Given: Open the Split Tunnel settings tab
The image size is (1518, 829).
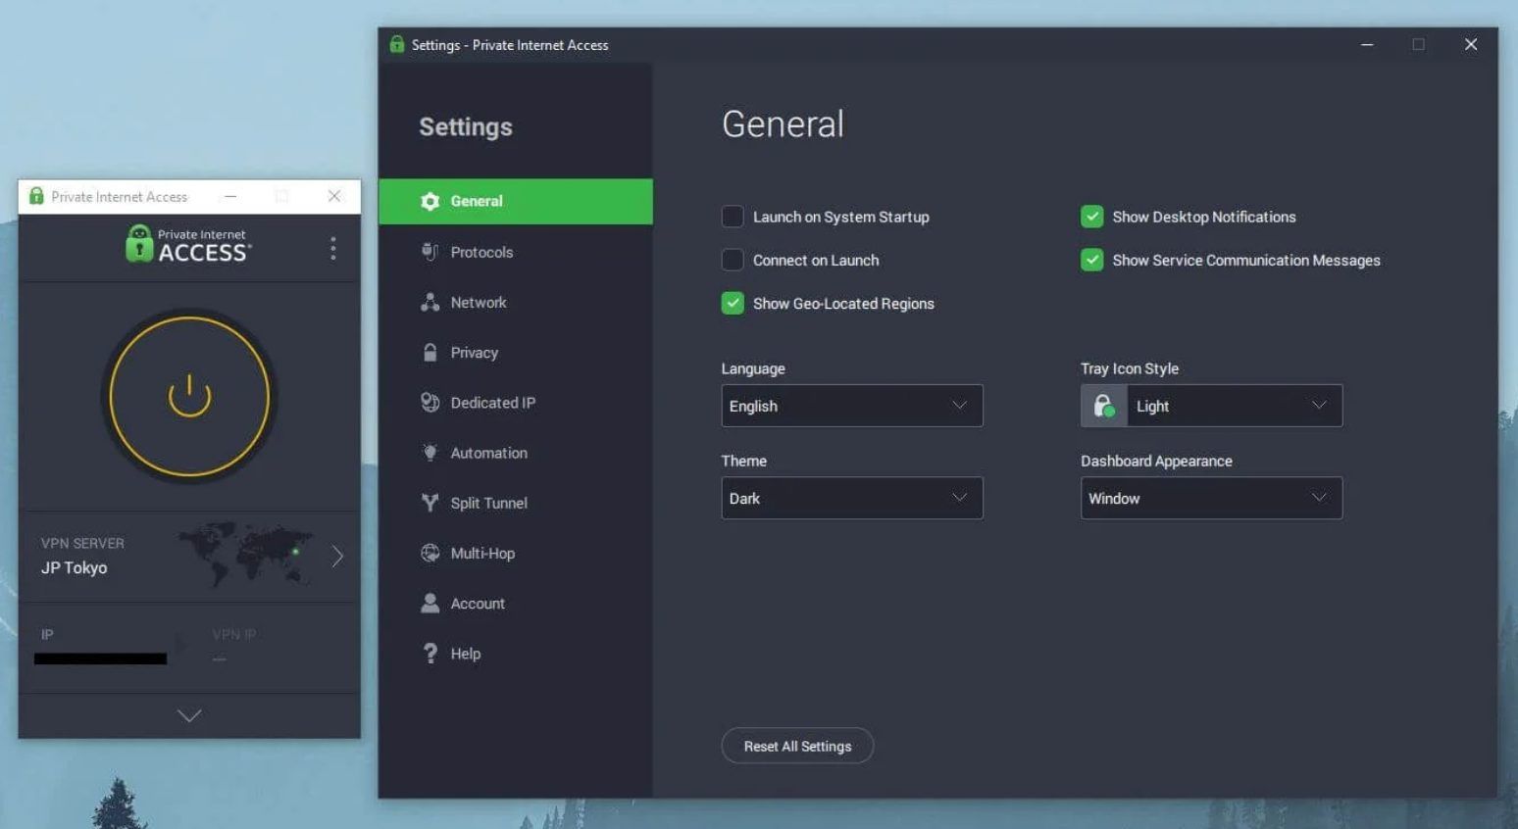Looking at the screenshot, I should pos(516,503).
